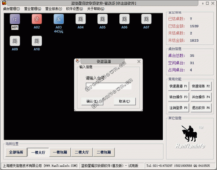The height and width of the screenshot is (170, 217).
Task: Open the 营业管理(G) menu
Action: click(33, 9)
